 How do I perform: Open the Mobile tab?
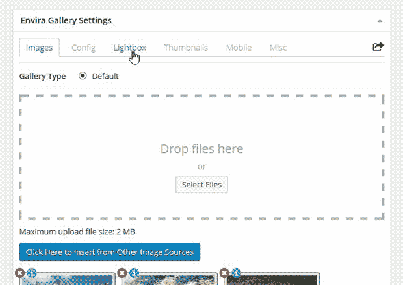(239, 47)
